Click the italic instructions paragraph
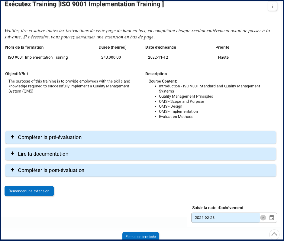 pyautogui.click(x=137, y=34)
